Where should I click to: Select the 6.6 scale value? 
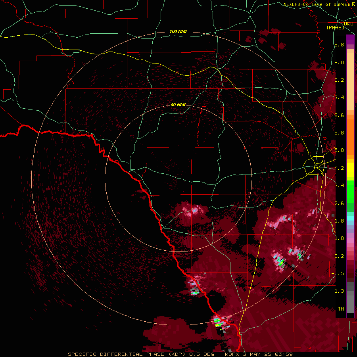point(339,115)
